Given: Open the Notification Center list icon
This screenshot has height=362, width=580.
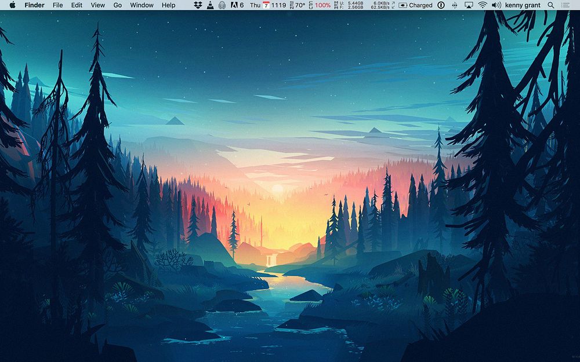Looking at the screenshot, I should 565,5.
